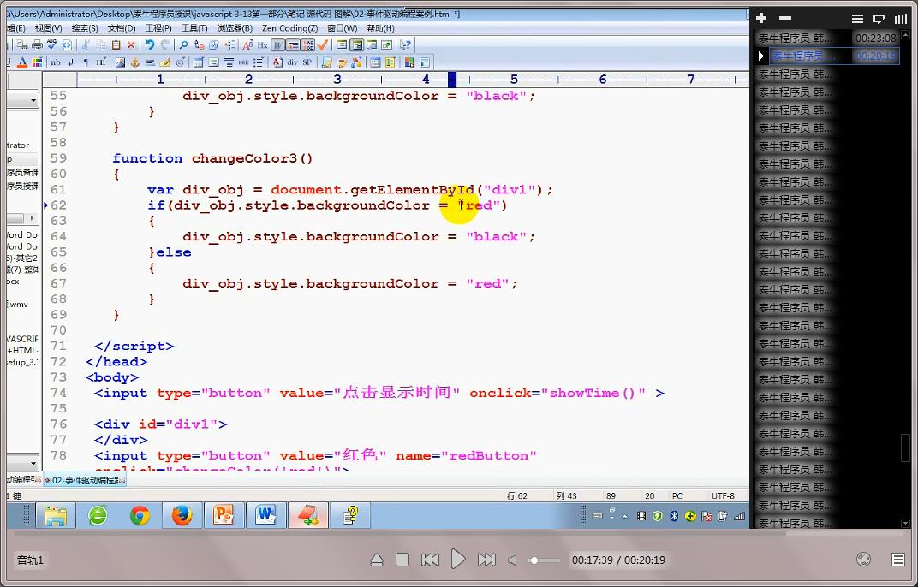Stop the video playback

click(402, 560)
